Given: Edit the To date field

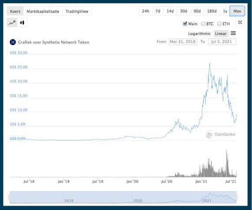Looking at the screenshot, I should click(x=222, y=42).
